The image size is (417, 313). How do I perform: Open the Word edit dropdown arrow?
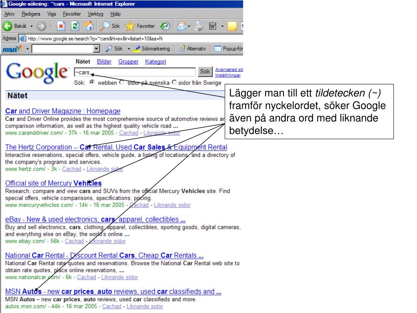click(x=222, y=26)
